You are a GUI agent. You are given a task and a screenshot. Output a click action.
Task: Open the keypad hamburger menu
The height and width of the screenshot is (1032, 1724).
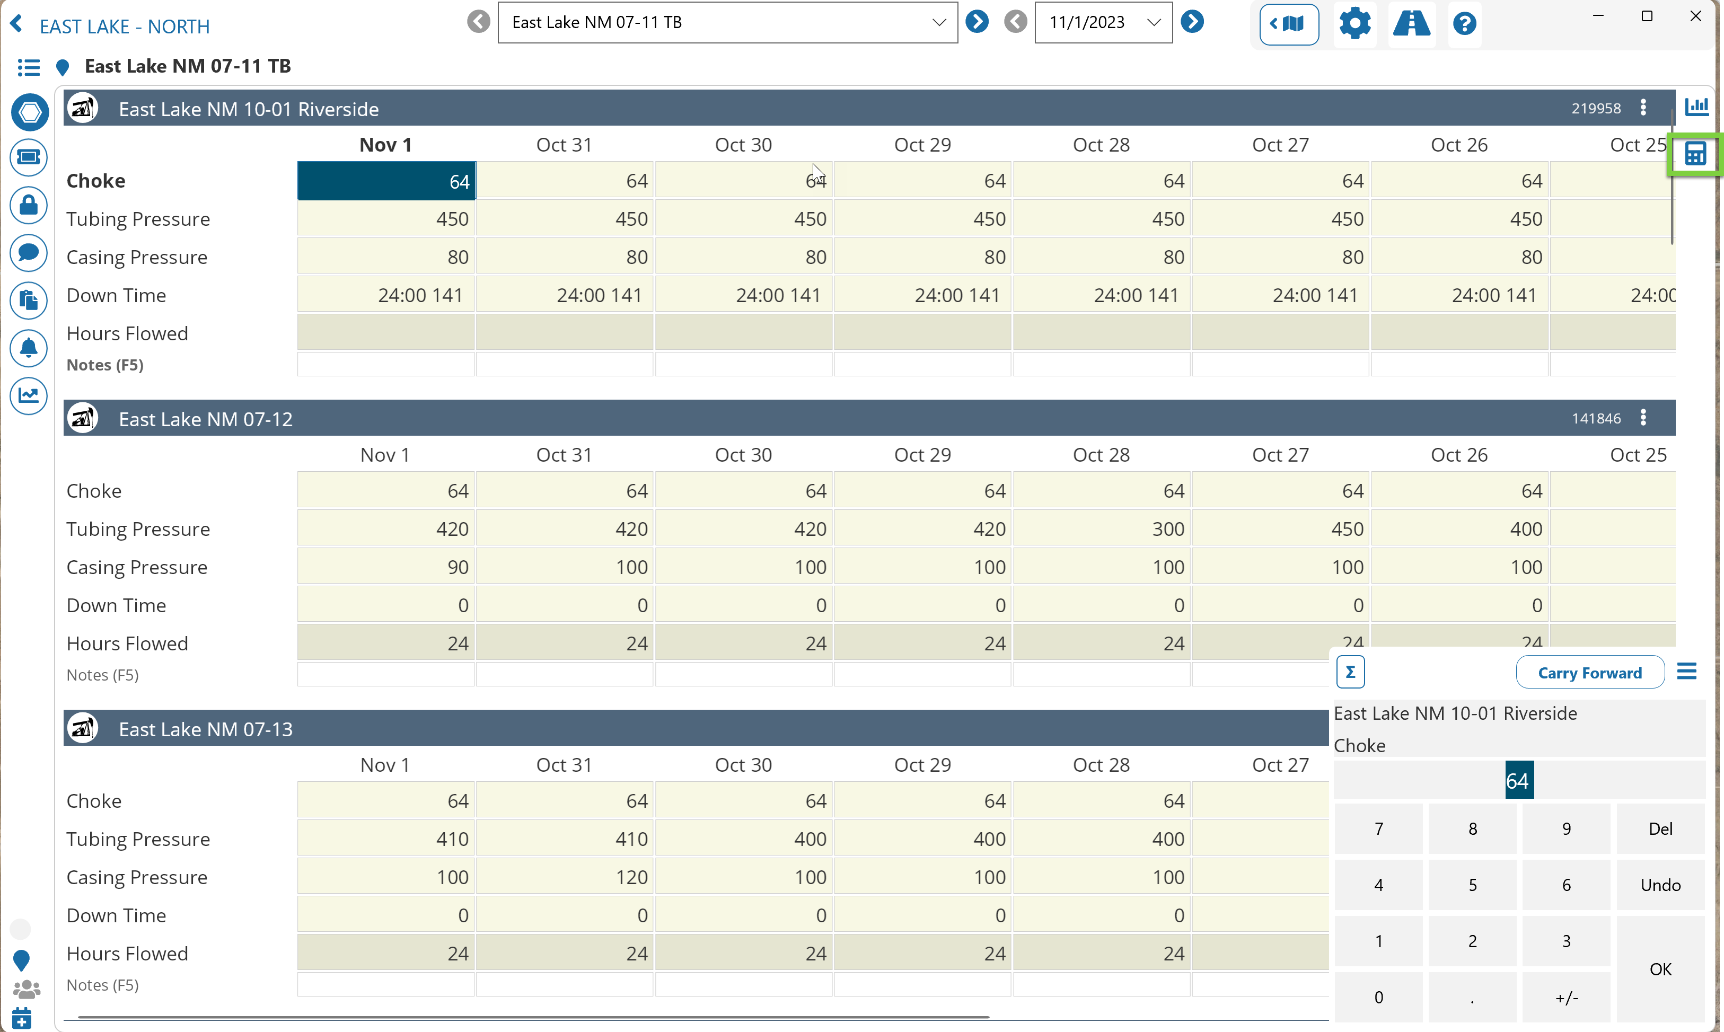coord(1686,672)
